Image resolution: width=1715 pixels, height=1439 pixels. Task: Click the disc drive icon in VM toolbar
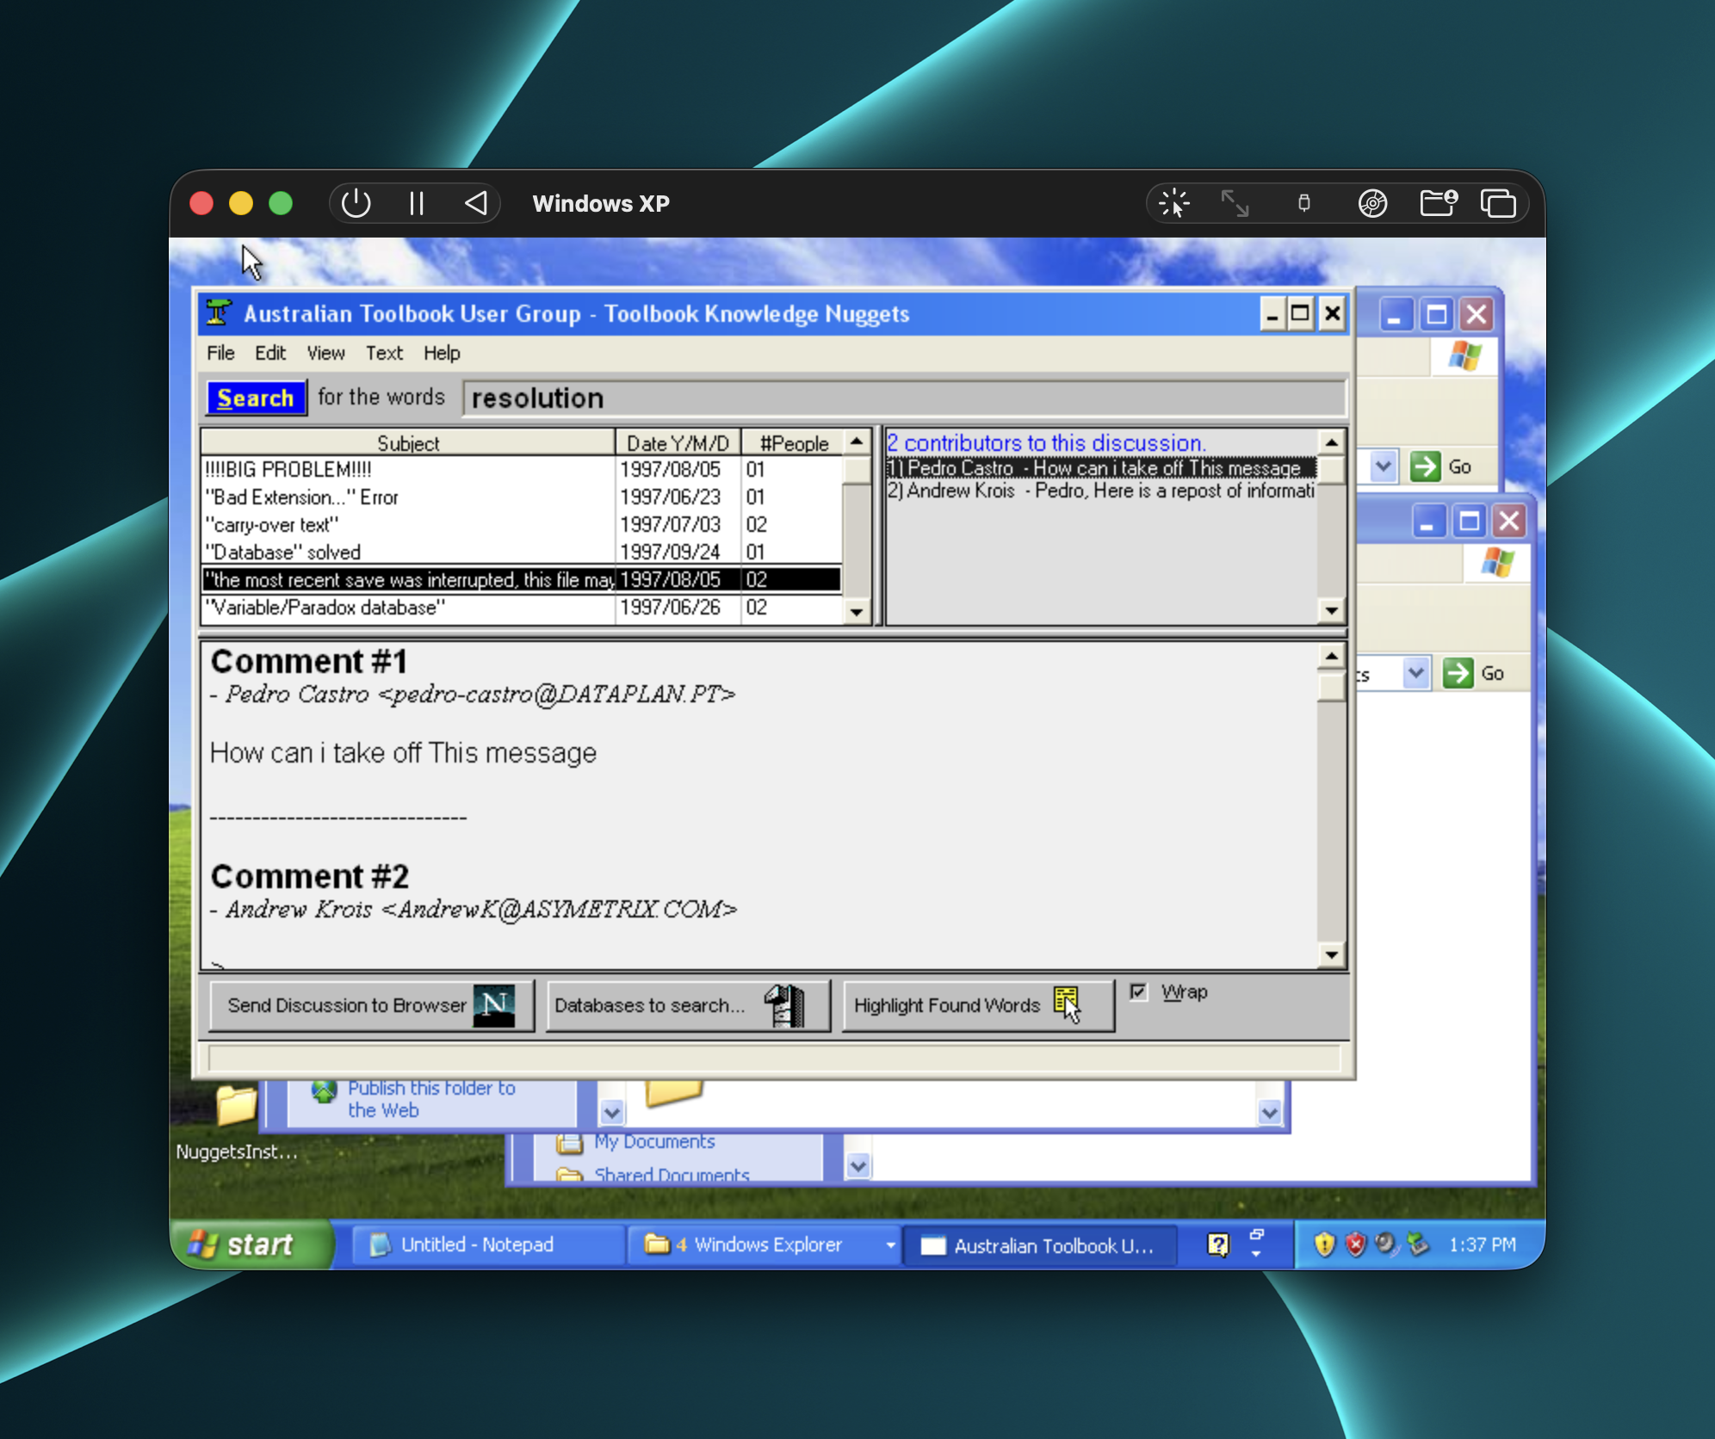[x=1372, y=204]
